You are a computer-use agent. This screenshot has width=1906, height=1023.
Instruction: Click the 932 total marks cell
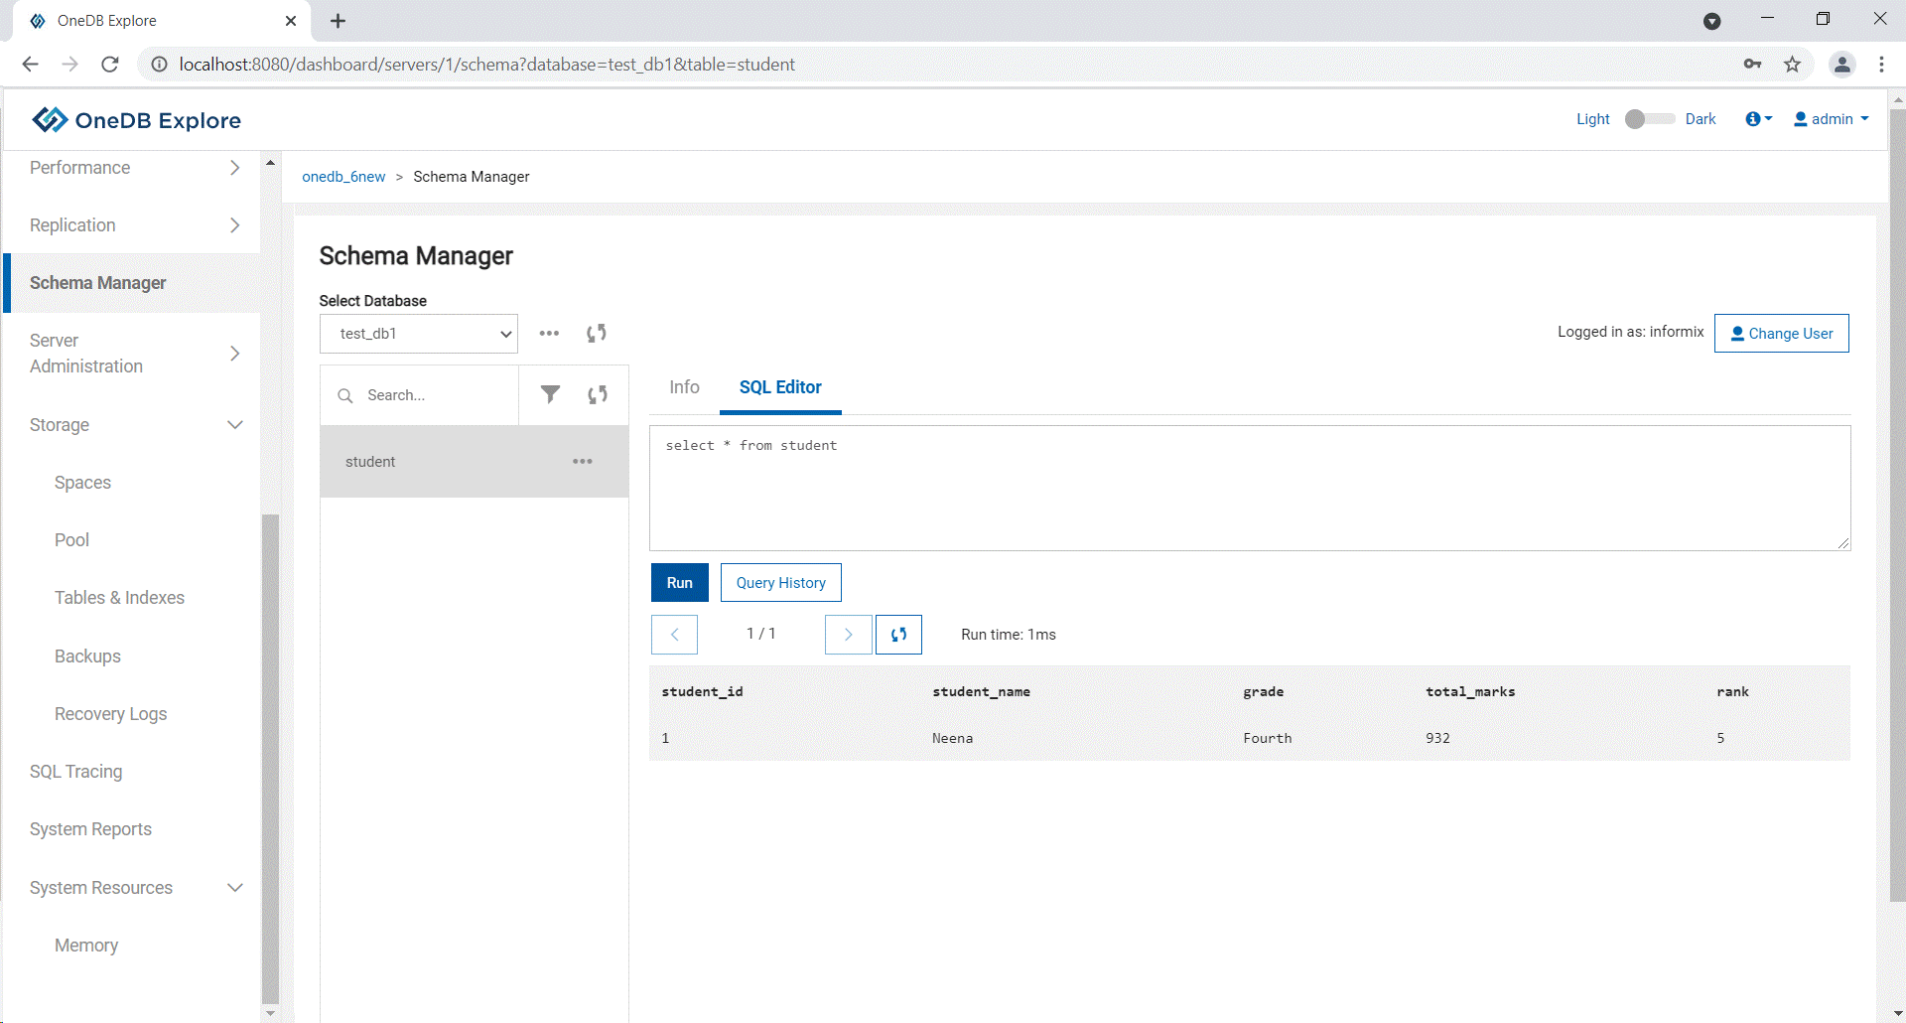tap(1437, 739)
